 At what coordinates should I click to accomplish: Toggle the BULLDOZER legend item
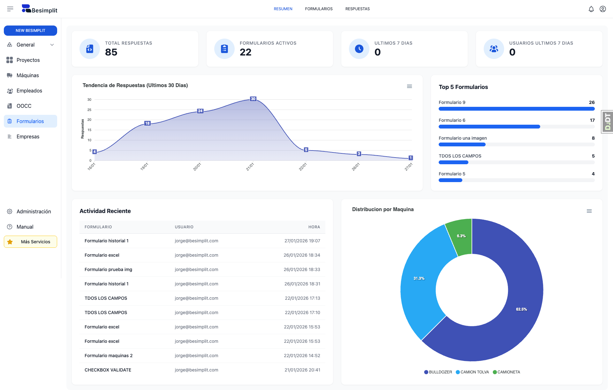pyautogui.click(x=438, y=372)
